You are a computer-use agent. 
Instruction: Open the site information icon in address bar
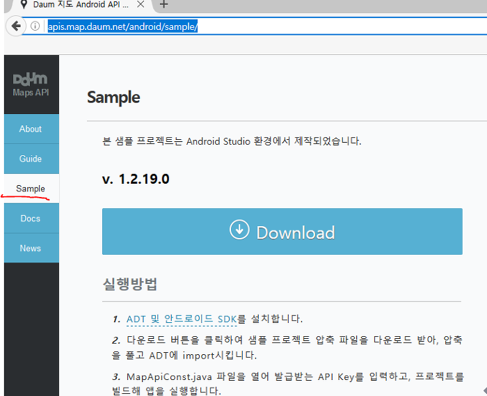tap(35, 26)
